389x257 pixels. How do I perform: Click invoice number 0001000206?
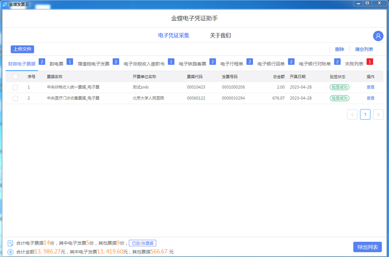tap(233, 87)
